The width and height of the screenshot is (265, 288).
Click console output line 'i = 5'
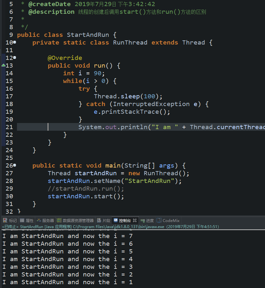[67, 251]
